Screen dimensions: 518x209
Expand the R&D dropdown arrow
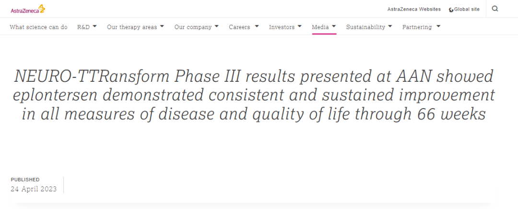(x=94, y=27)
